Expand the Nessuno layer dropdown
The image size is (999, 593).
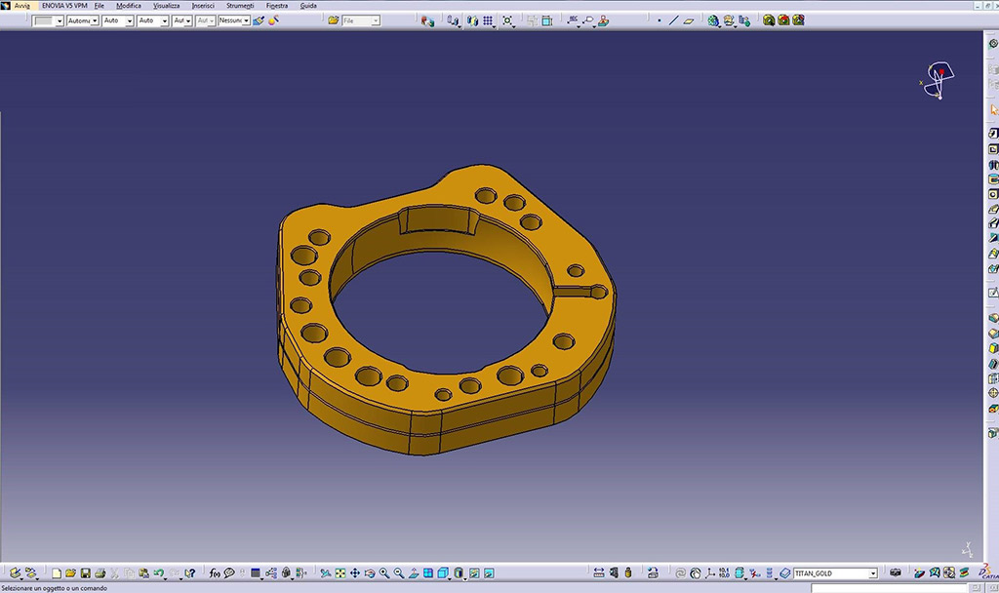point(246,21)
